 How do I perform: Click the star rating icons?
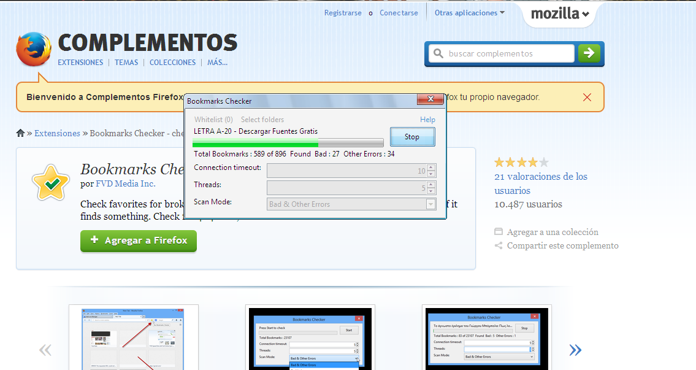[522, 162]
